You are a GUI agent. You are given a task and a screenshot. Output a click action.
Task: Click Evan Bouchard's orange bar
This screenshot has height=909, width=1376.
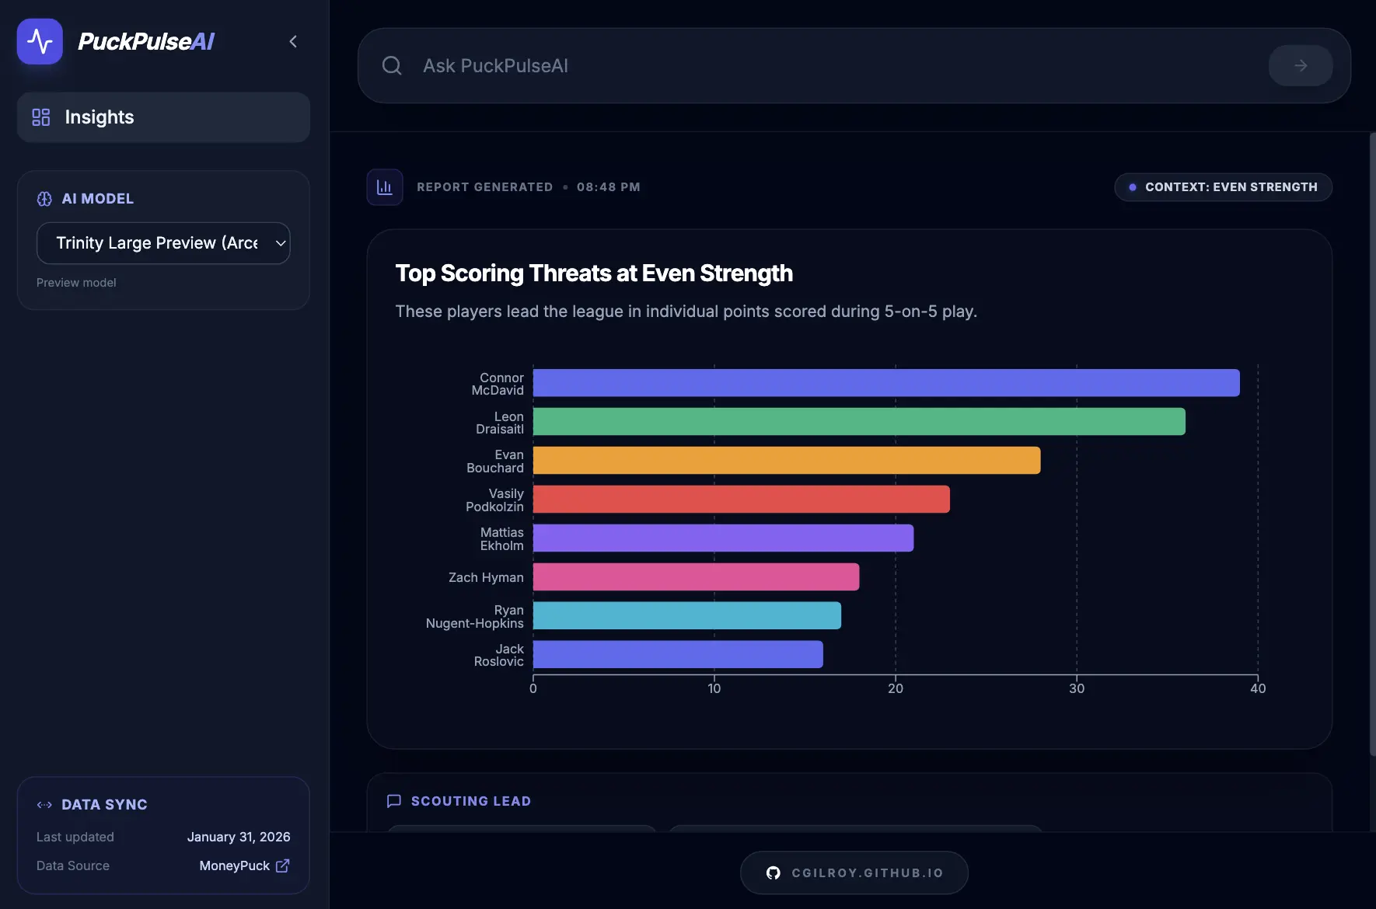[786, 461]
